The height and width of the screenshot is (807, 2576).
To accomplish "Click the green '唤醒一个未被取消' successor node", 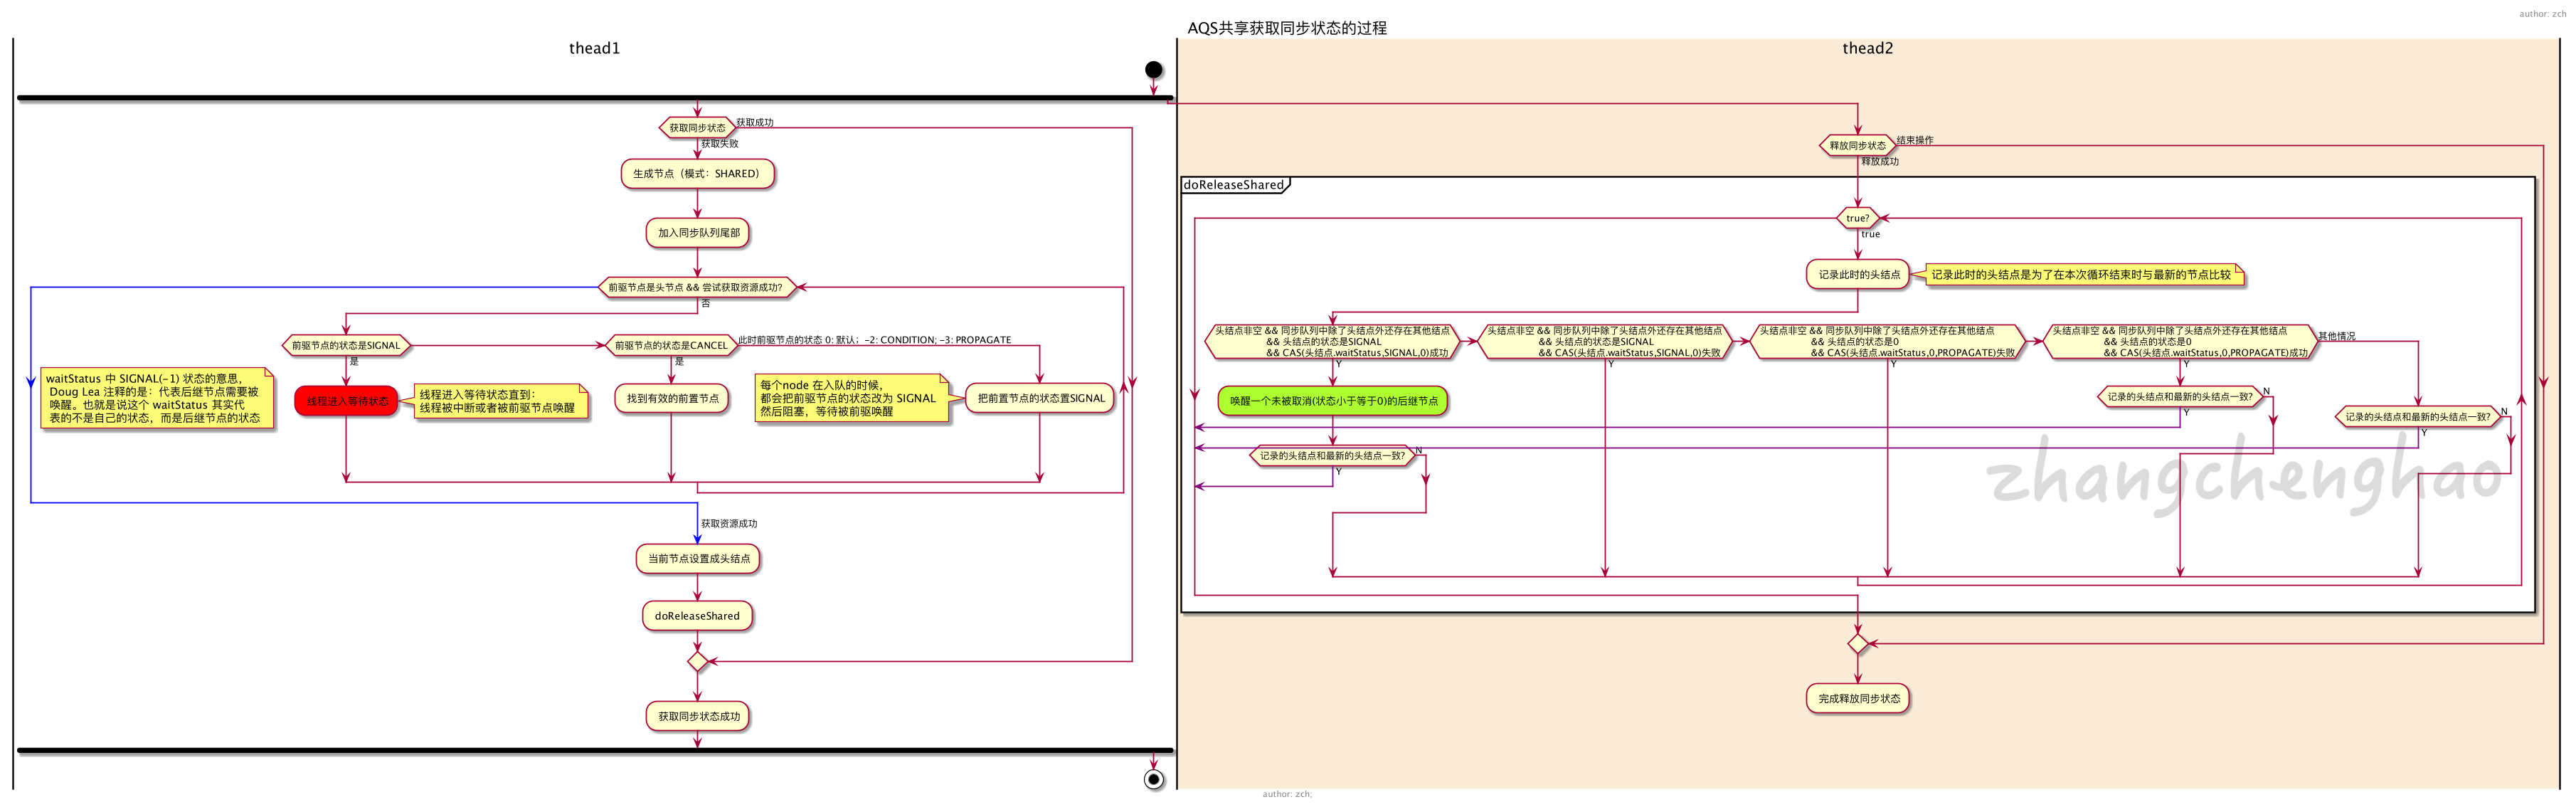I will click(1333, 401).
